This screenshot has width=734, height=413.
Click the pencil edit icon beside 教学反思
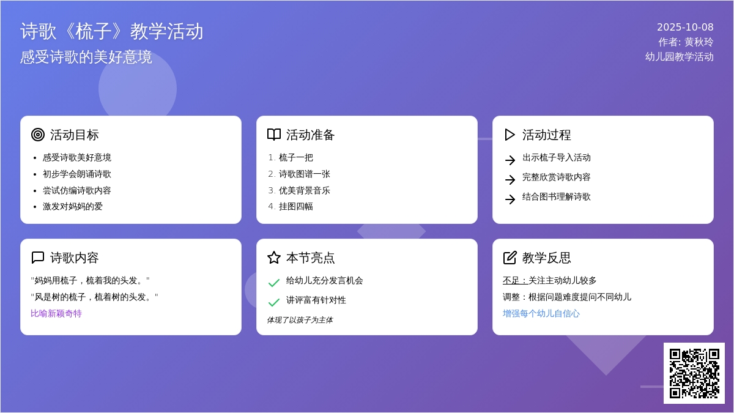510,258
